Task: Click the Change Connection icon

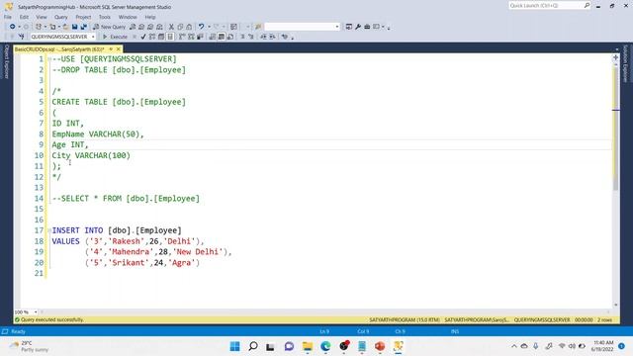Action: click(x=21, y=37)
